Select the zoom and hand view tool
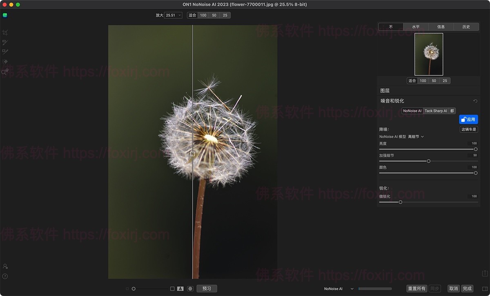This screenshot has height=296, width=490. tap(5, 72)
